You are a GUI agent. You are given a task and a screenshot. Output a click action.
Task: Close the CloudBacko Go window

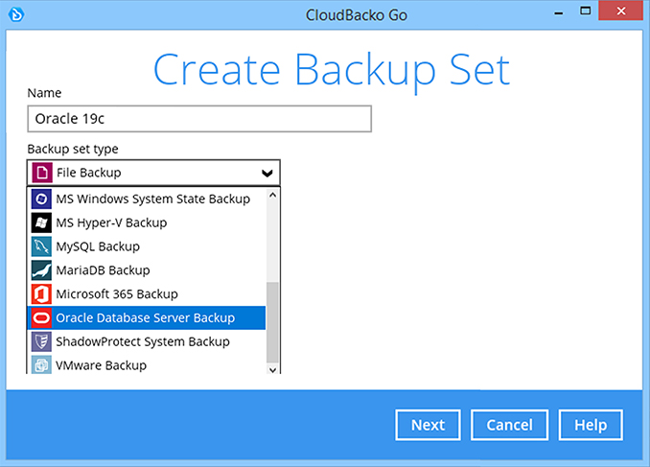coord(620,12)
